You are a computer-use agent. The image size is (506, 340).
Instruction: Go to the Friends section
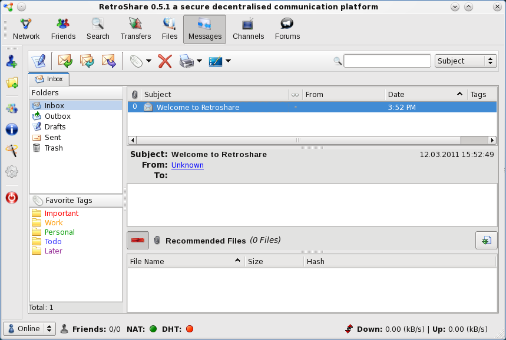(63, 29)
